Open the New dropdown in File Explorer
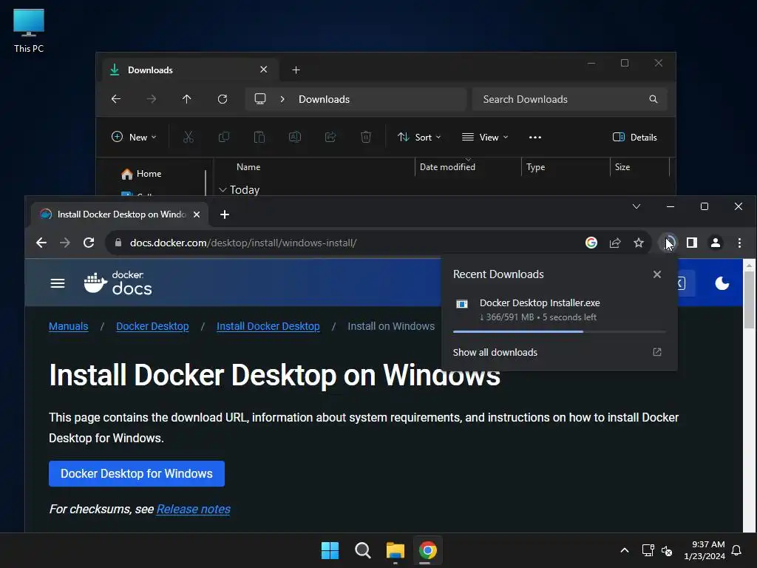 coord(134,137)
